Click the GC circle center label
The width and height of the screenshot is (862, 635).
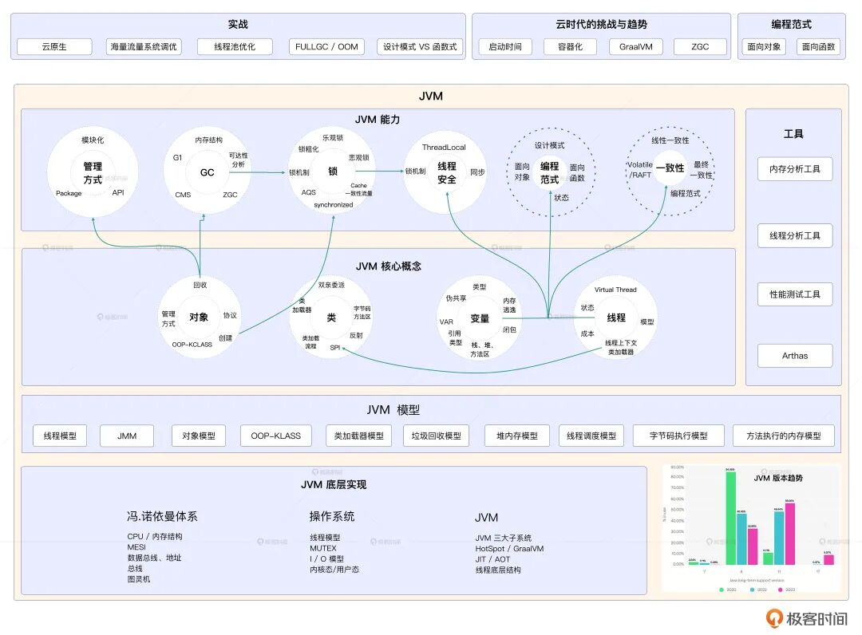coord(208,172)
